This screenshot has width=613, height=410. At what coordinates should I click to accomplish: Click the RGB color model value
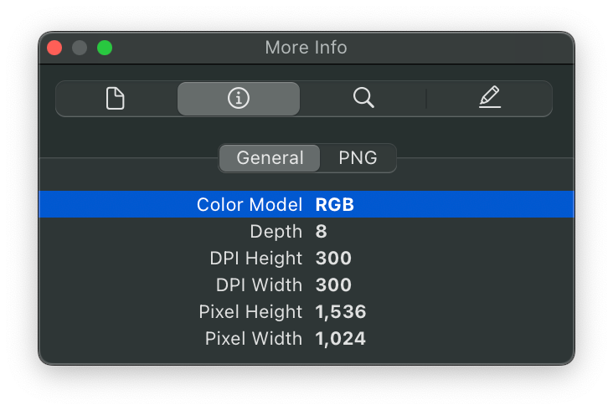click(334, 205)
